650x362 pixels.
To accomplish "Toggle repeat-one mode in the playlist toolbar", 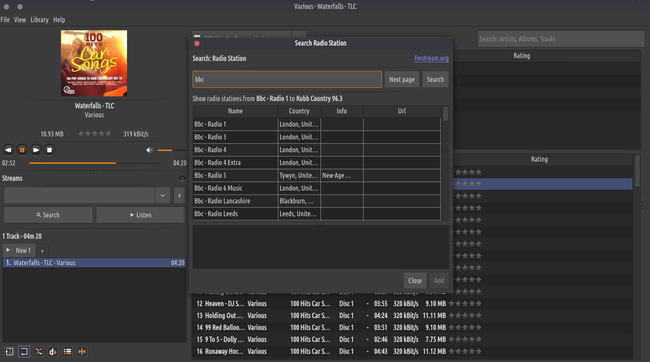I will 9,351.
